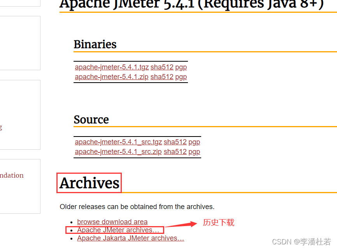Open sha512 for the binary zip file
The width and height of the screenshot is (337, 249).
[x=162, y=77]
